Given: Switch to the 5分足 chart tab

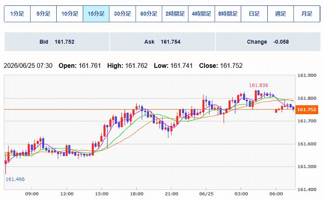Looking at the screenshot, I should 43,14.
